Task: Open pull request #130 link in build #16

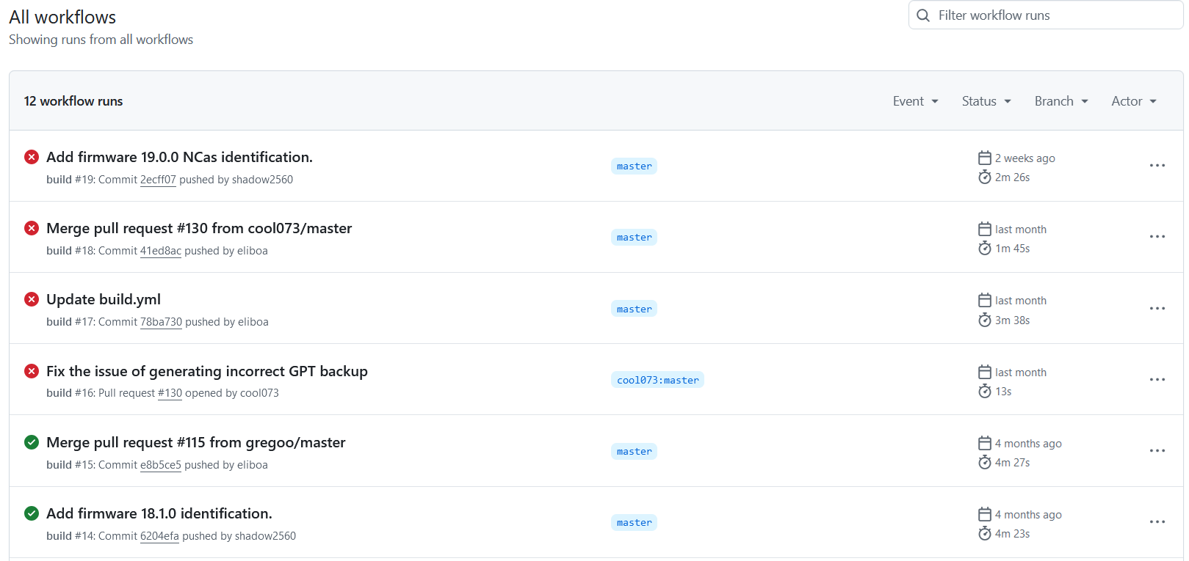Action: (x=170, y=393)
